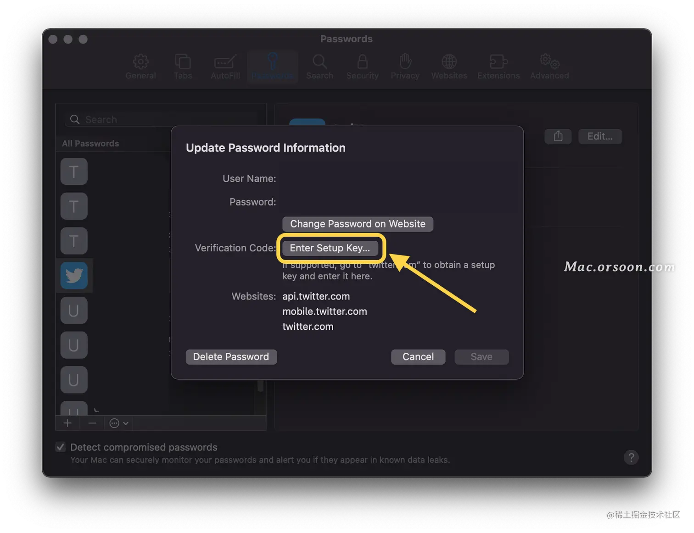Click the Enter Setup Key... button

pyautogui.click(x=330, y=248)
